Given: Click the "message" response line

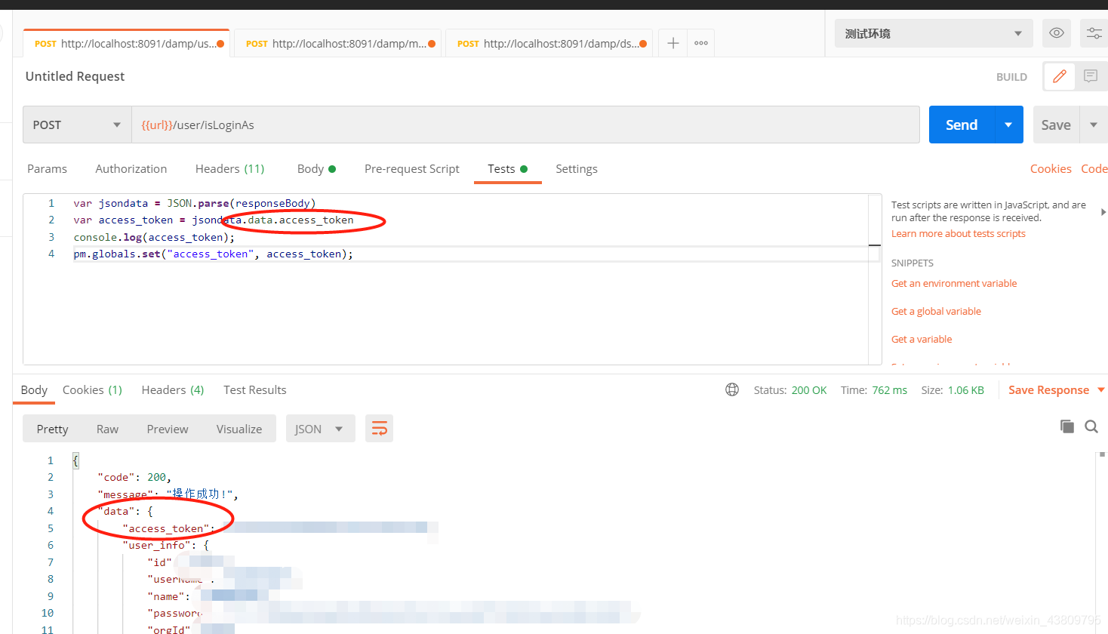Looking at the screenshot, I should (168, 494).
